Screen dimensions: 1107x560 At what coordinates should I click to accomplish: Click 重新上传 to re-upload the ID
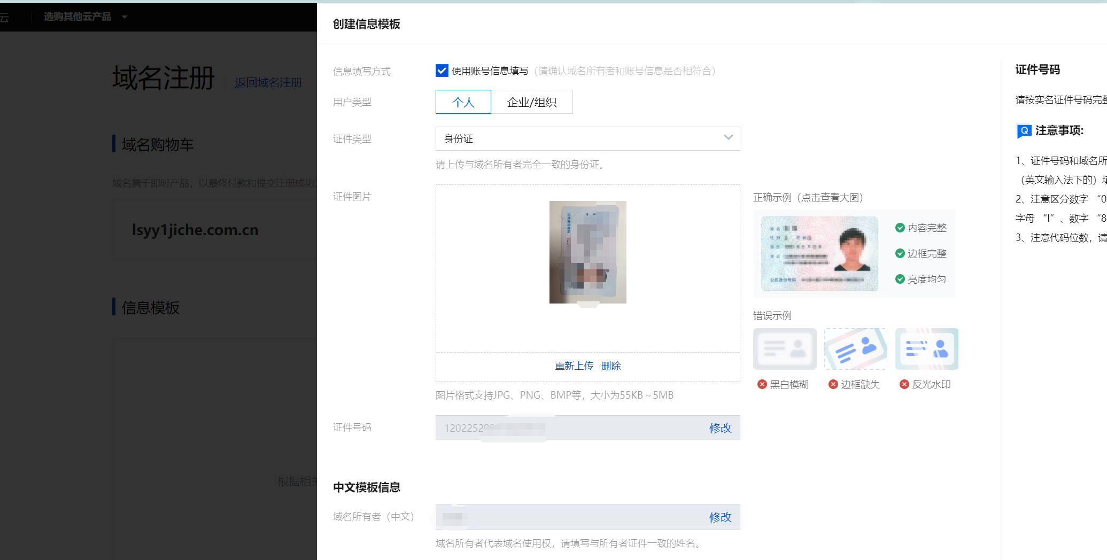click(574, 366)
